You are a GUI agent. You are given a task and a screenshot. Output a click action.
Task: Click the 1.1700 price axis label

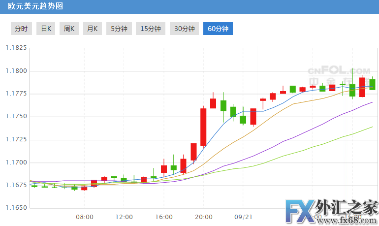click(16, 162)
